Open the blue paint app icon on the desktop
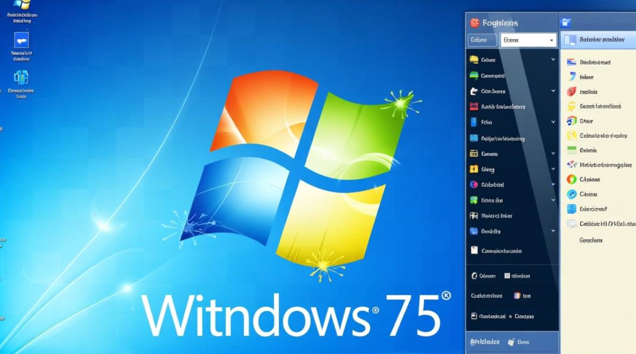Viewport: 636px width, 354px height. (x=21, y=40)
